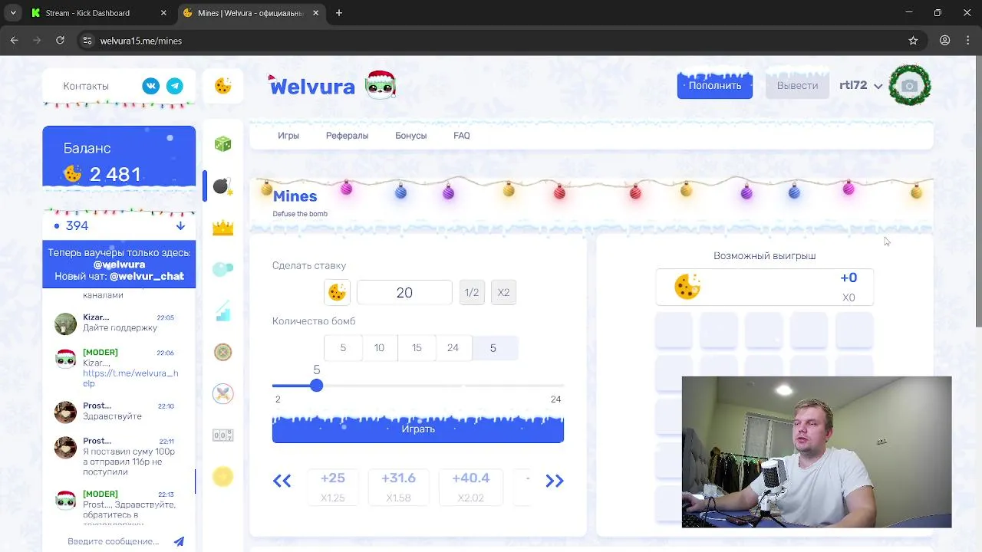
Task: Reload the browser page
Action: click(x=60, y=41)
